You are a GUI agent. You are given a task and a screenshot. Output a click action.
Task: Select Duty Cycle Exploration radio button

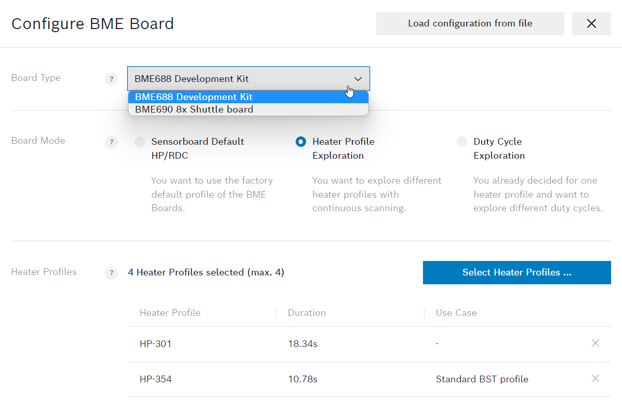pyautogui.click(x=462, y=142)
